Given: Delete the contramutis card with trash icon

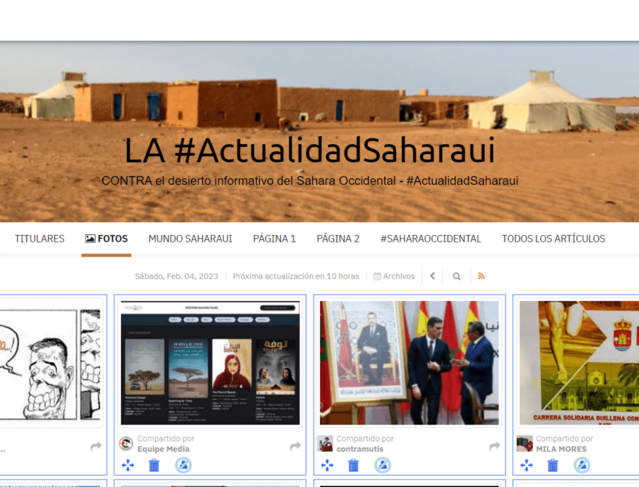Looking at the screenshot, I should point(353,465).
